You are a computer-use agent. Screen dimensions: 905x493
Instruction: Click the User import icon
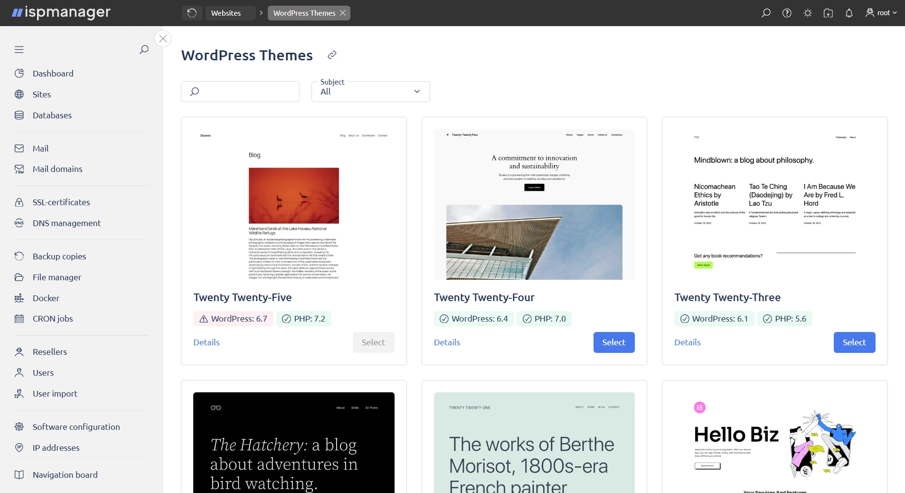(19, 394)
